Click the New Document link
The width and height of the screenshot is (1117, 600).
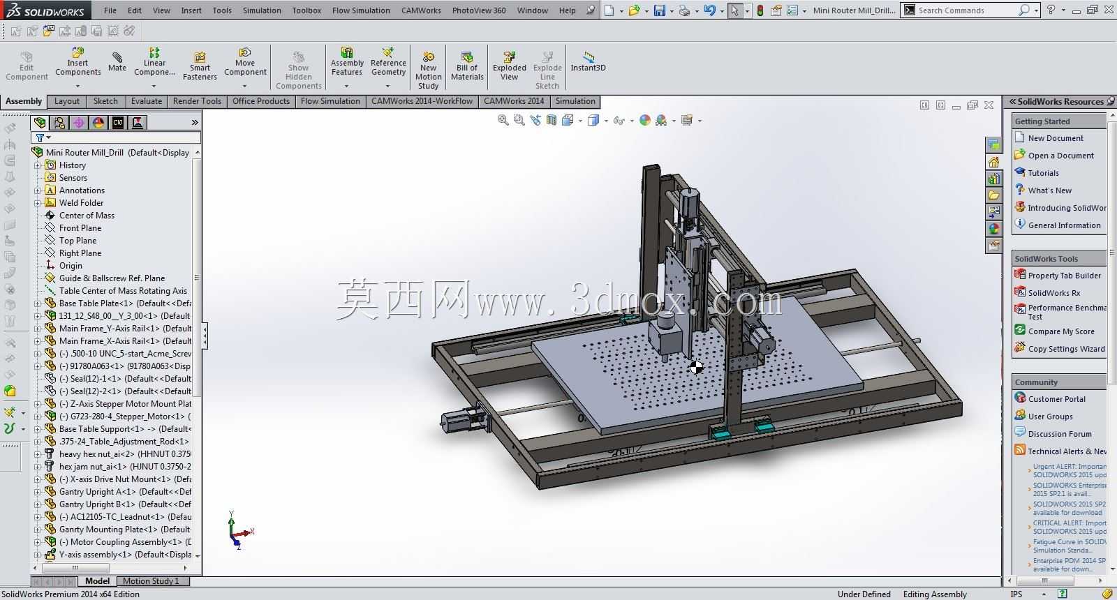pos(1056,138)
